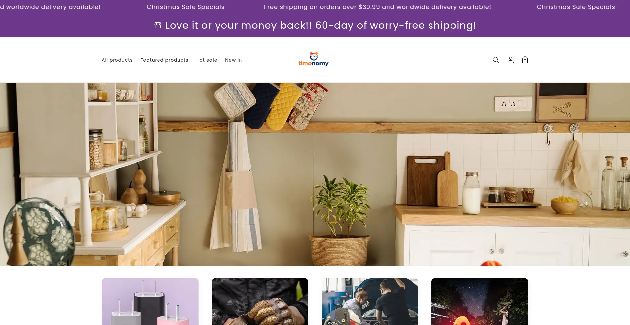Open the account login icon
Viewport: 630px width, 325px height.
coord(510,60)
